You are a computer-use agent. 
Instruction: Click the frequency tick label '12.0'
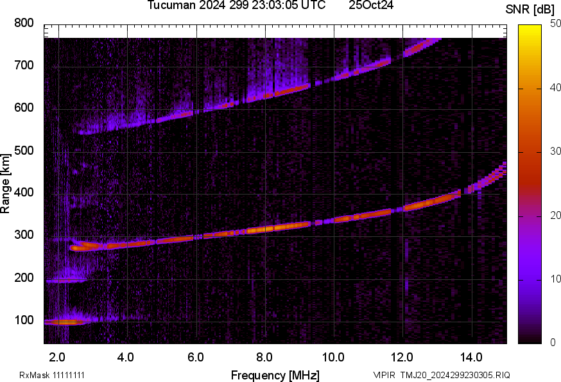tap(402, 358)
